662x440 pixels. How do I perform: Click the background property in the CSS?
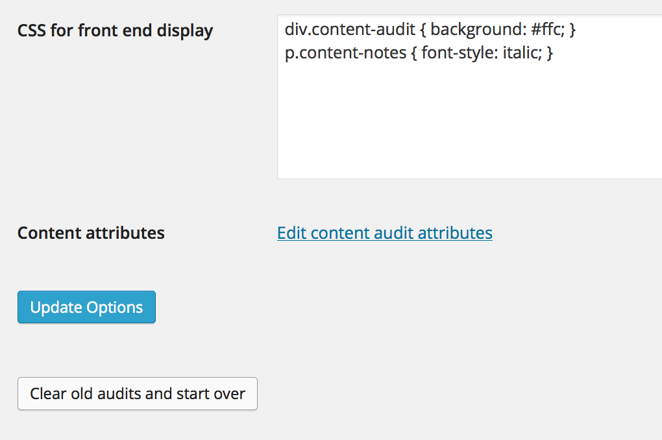click(476, 29)
